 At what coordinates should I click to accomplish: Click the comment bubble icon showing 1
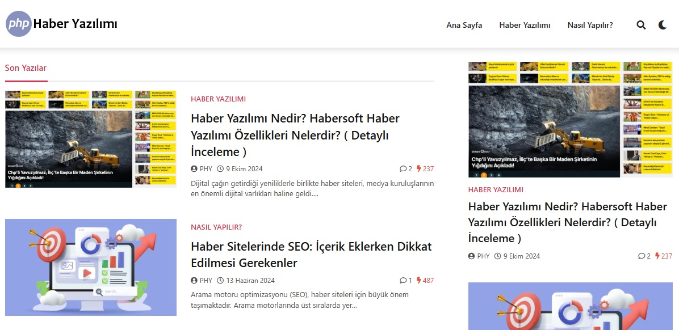[x=403, y=280]
